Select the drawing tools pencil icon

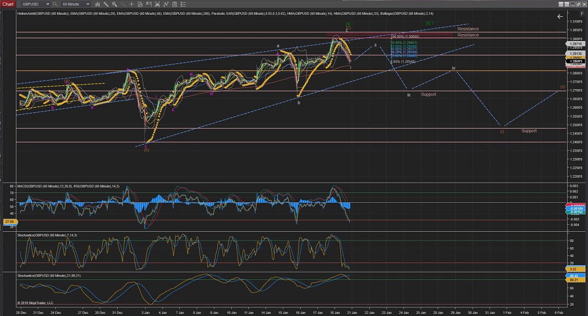[106, 4]
